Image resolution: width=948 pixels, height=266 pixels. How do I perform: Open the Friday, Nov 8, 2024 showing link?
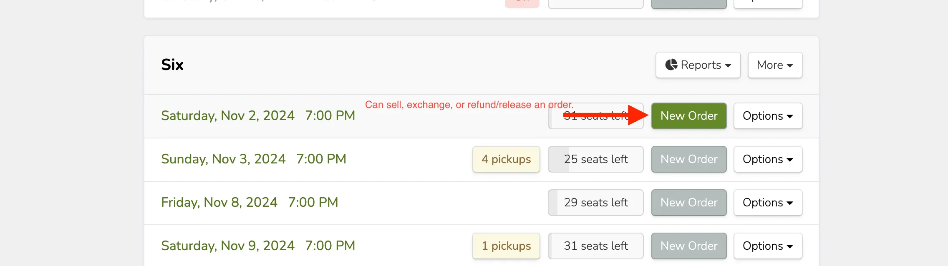tap(250, 203)
